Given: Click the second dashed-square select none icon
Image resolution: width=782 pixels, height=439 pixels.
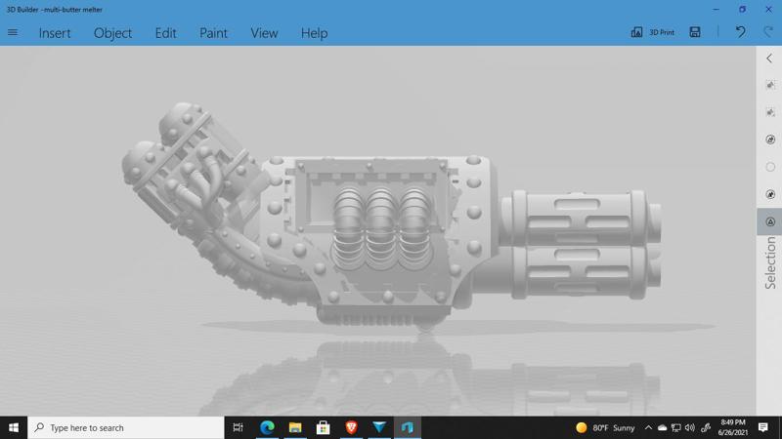Looking at the screenshot, I should click(x=770, y=112).
